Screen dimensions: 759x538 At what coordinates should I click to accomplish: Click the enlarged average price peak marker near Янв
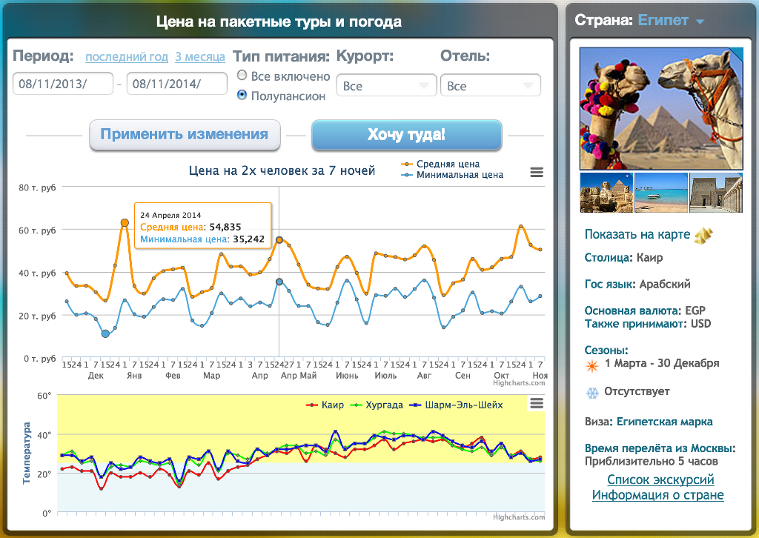coord(125,223)
